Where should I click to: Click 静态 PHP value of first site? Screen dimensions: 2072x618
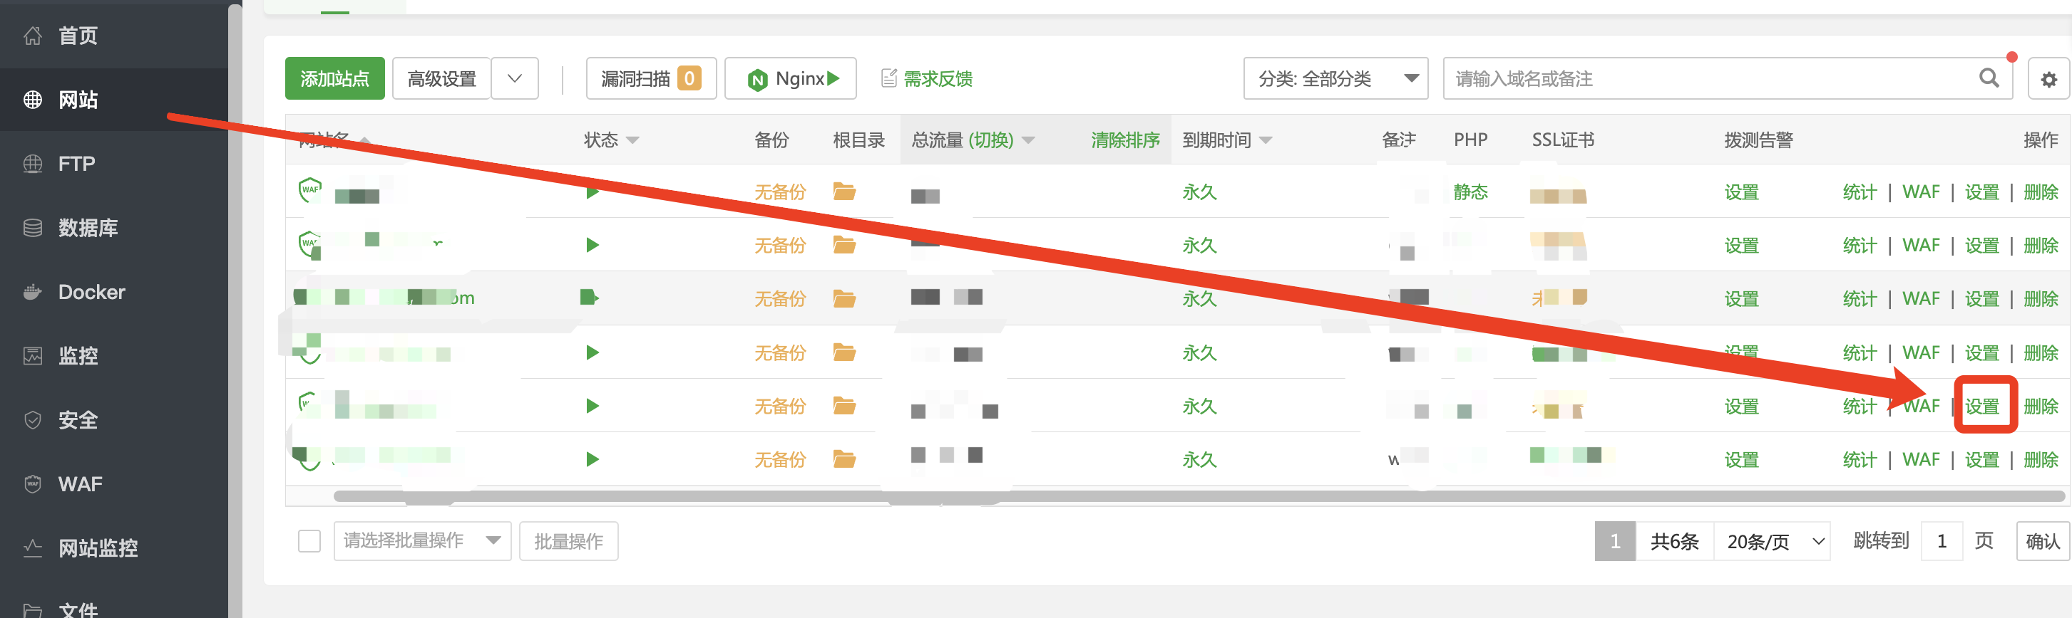(x=1470, y=192)
